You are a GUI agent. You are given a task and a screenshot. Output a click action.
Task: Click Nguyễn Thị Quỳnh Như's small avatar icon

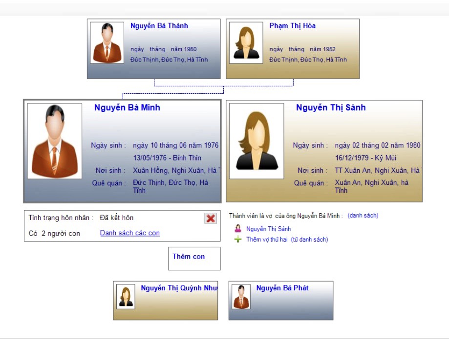point(126,297)
